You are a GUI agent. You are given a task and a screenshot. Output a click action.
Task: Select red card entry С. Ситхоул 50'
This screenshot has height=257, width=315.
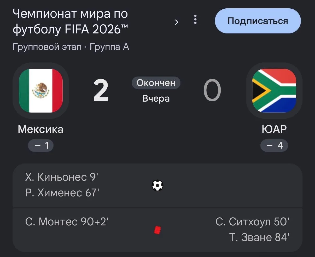pos(253,222)
